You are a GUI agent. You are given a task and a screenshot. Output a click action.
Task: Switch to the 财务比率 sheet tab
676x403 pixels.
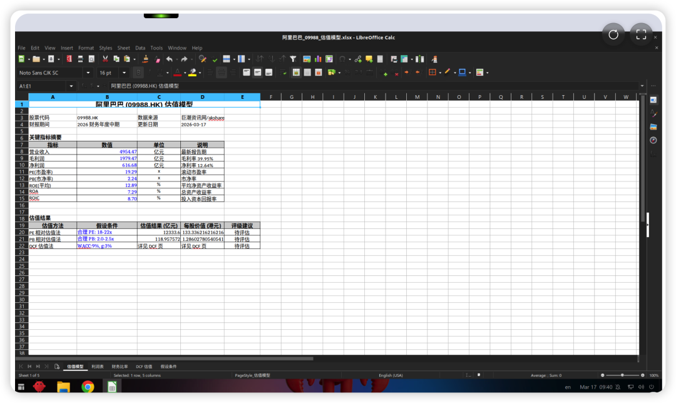120,366
